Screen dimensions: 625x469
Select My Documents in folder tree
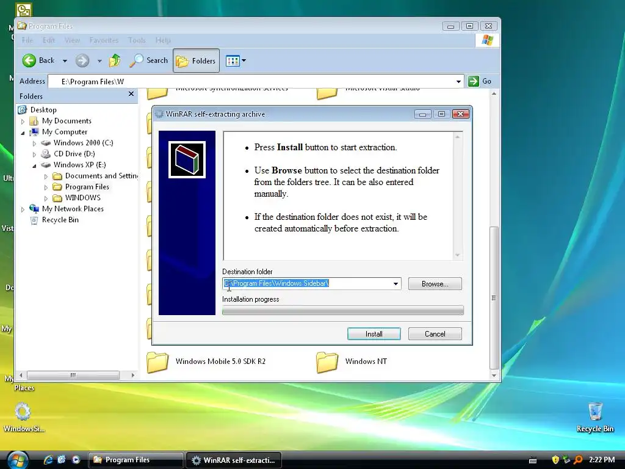(x=67, y=121)
